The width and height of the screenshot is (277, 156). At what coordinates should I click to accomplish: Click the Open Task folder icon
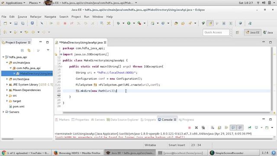coord(183,23)
